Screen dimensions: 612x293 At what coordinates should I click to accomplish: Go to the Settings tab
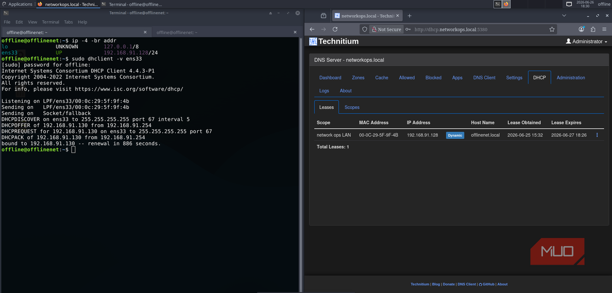pos(514,78)
